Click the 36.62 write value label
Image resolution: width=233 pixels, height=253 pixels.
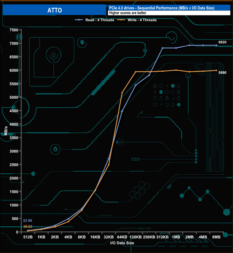pos(28,226)
